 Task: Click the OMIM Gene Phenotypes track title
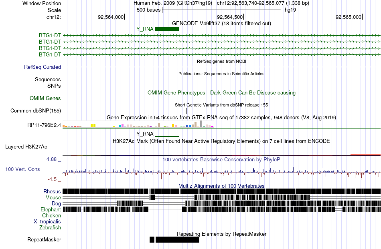222,92
